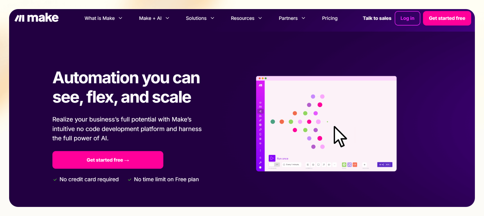Click the Make logo in the header
Viewport: 484px width, 216px height.
(36, 18)
